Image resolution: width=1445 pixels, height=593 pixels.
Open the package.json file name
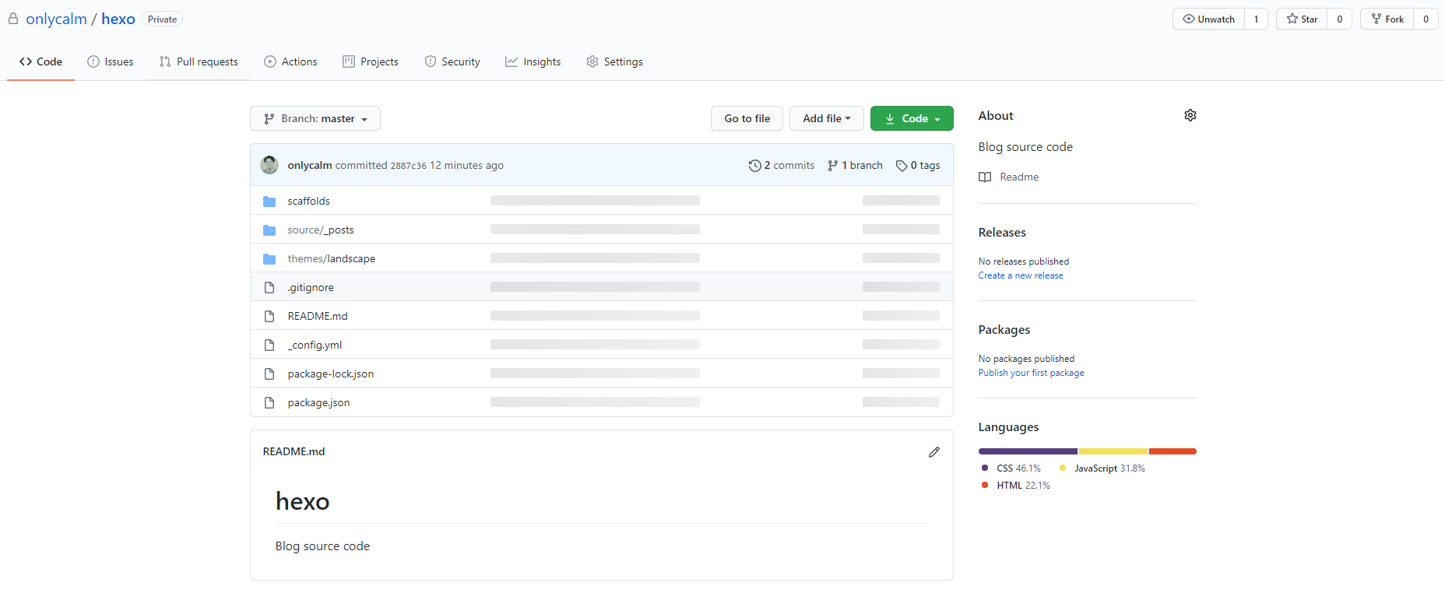tap(318, 402)
